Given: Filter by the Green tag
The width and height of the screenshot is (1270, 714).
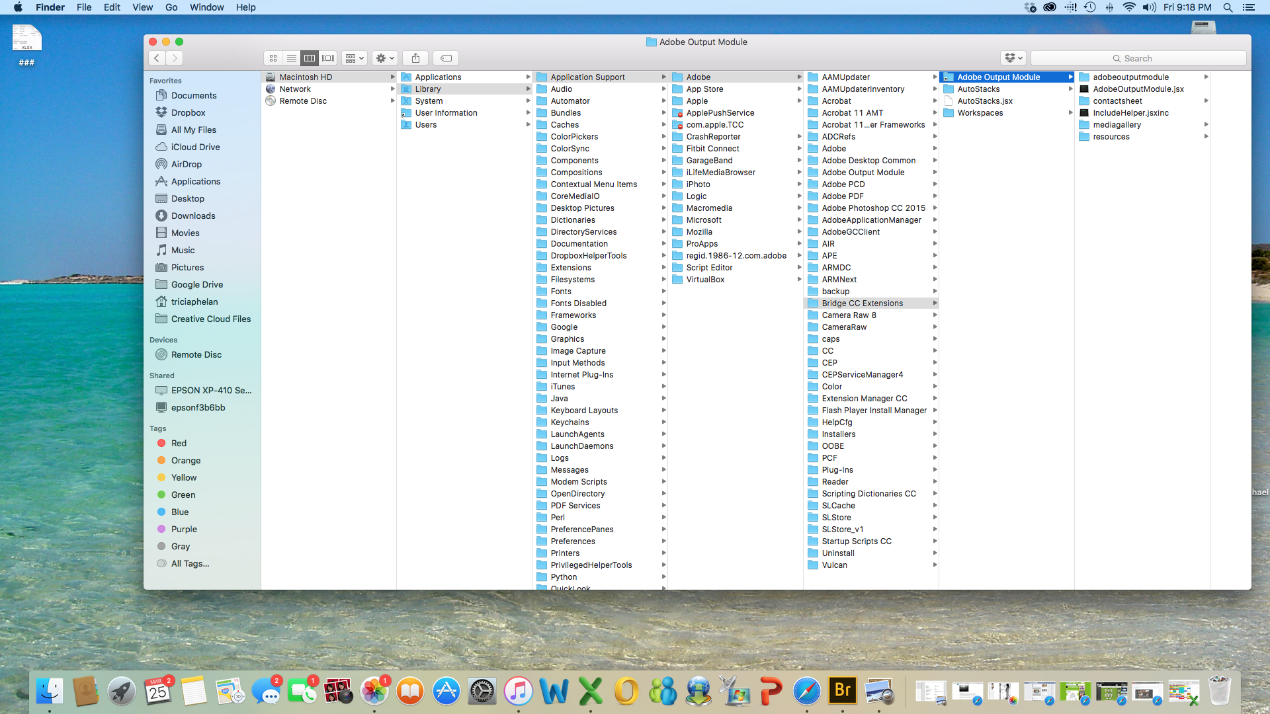Looking at the screenshot, I should tap(183, 495).
